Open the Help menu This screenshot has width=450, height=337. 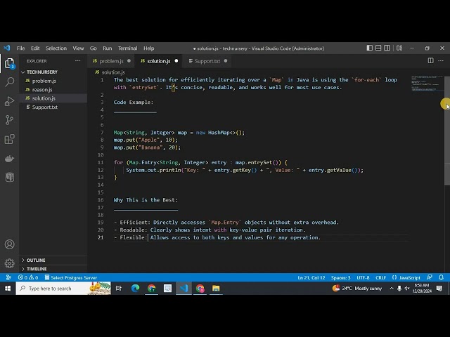(x=148, y=48)
